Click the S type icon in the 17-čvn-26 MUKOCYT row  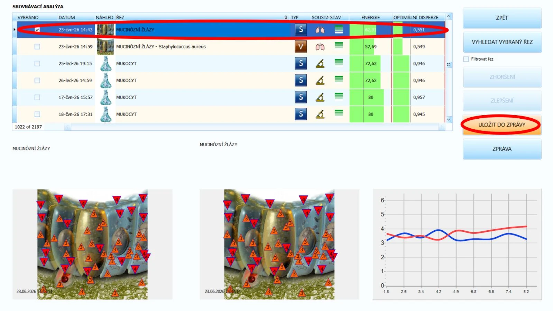coord(301,97)
